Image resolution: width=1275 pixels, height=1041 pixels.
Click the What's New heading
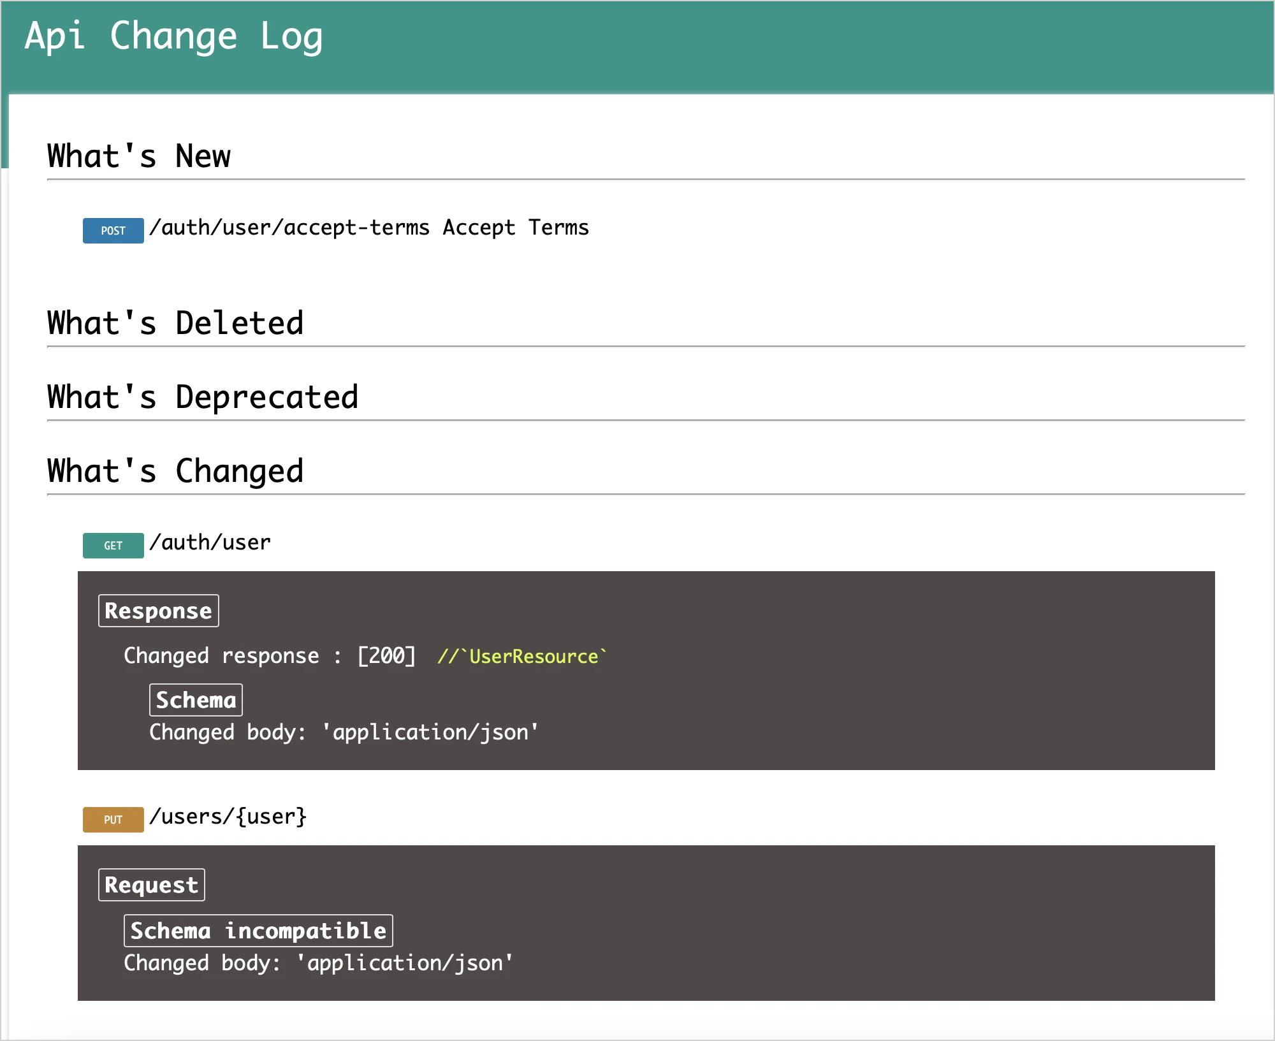[x=139, y=156]
